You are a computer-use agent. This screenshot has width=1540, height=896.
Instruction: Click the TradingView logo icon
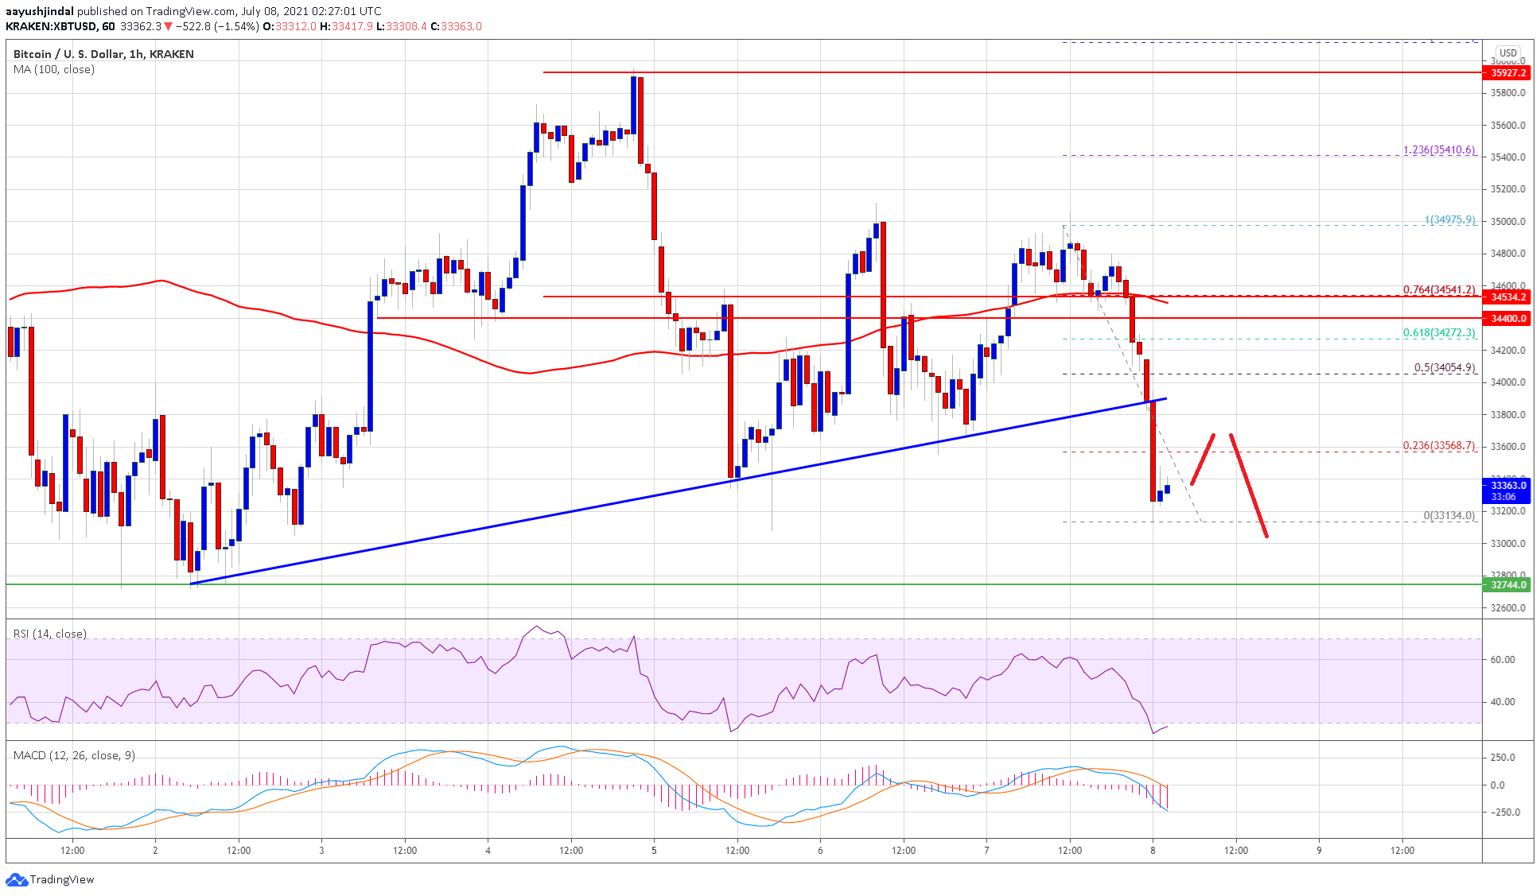[x=16, y=879]
